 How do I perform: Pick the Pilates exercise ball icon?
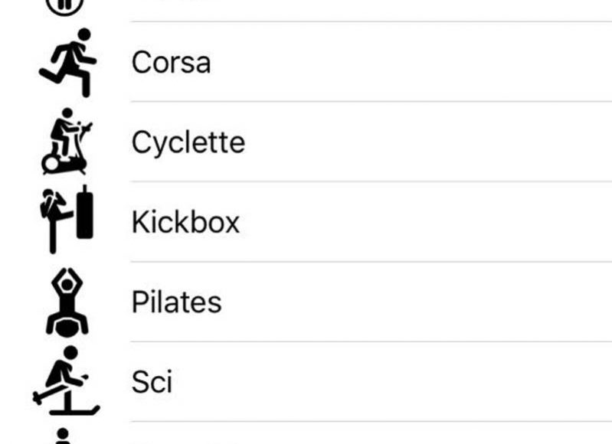tap(67, 302)
